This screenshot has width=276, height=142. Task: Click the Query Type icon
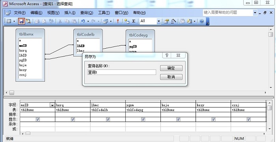(106, 21)
